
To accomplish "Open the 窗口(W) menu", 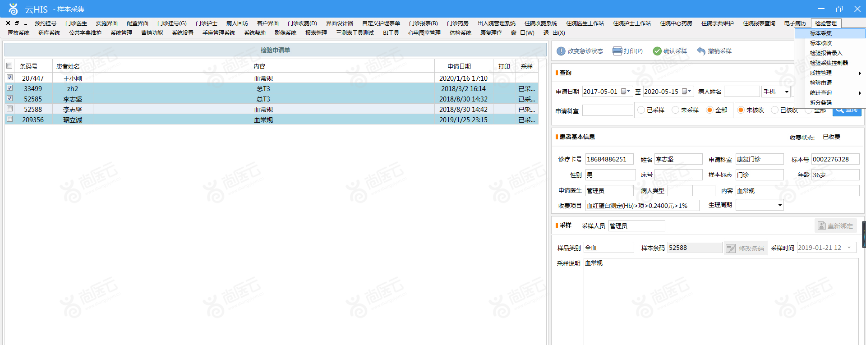I will pos(523,33).
